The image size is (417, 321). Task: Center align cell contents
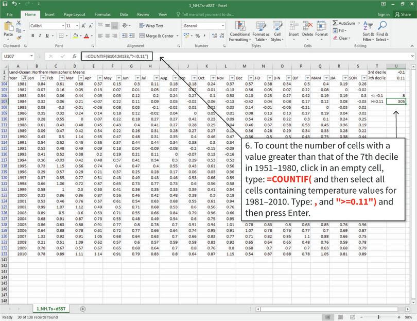pos(107,36)
